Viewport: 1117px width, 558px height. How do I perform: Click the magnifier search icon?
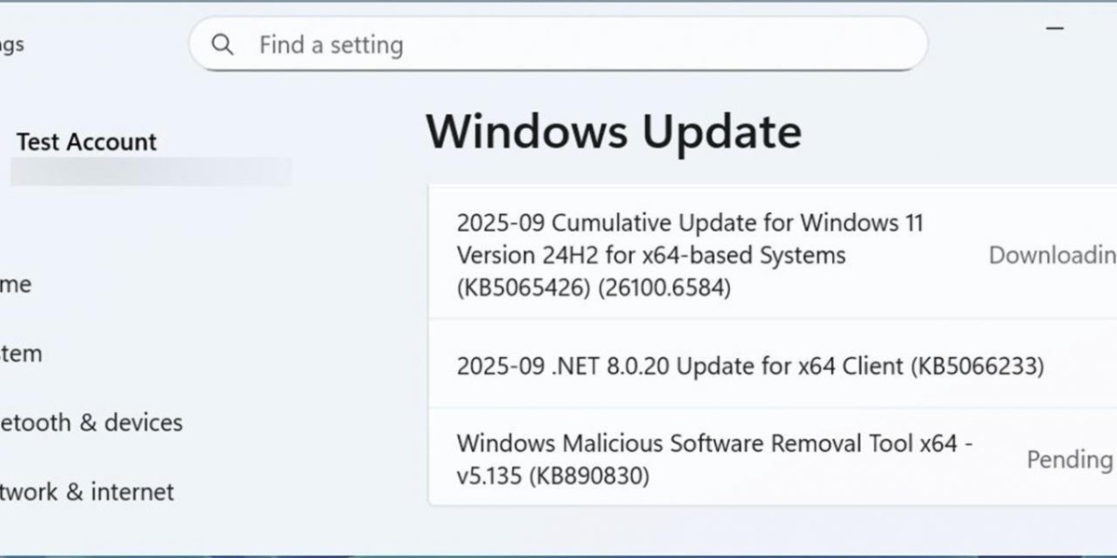(222, 45)
